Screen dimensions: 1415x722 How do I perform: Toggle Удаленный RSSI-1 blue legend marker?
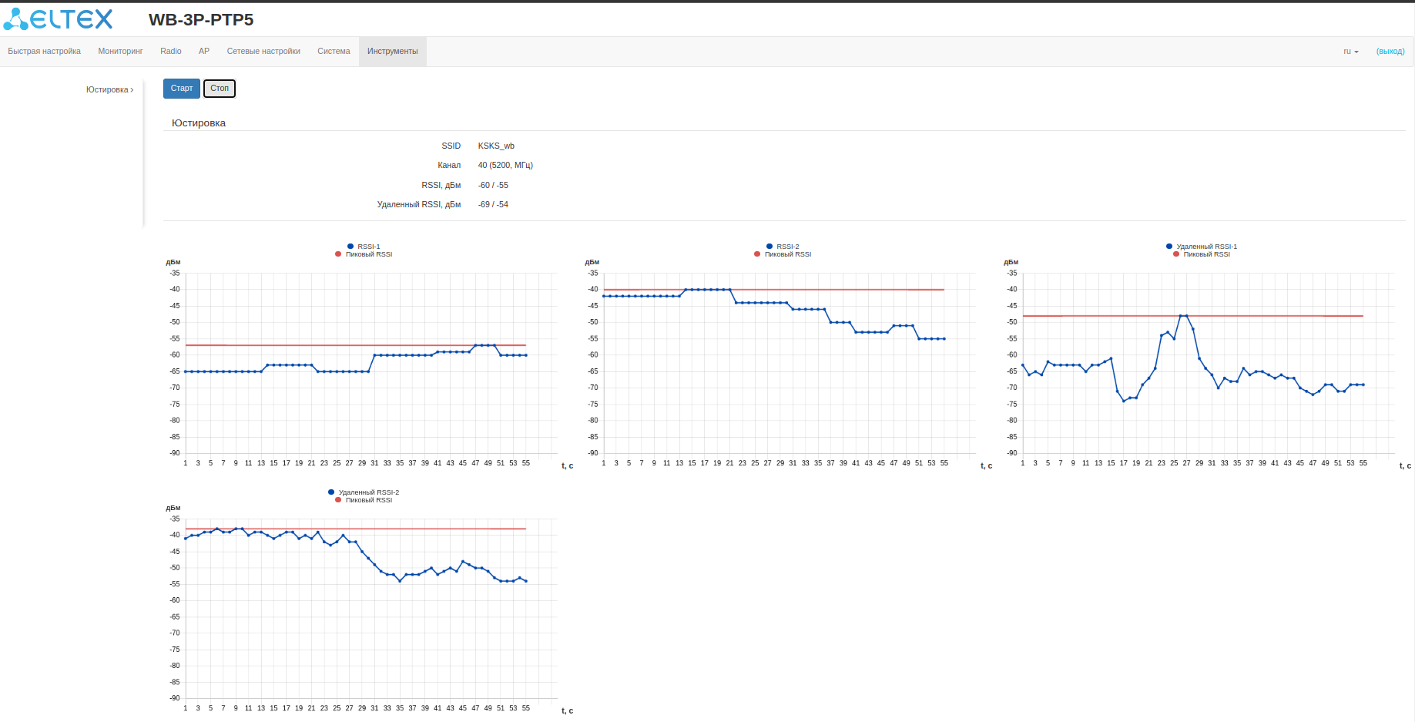pos(1169,247)
